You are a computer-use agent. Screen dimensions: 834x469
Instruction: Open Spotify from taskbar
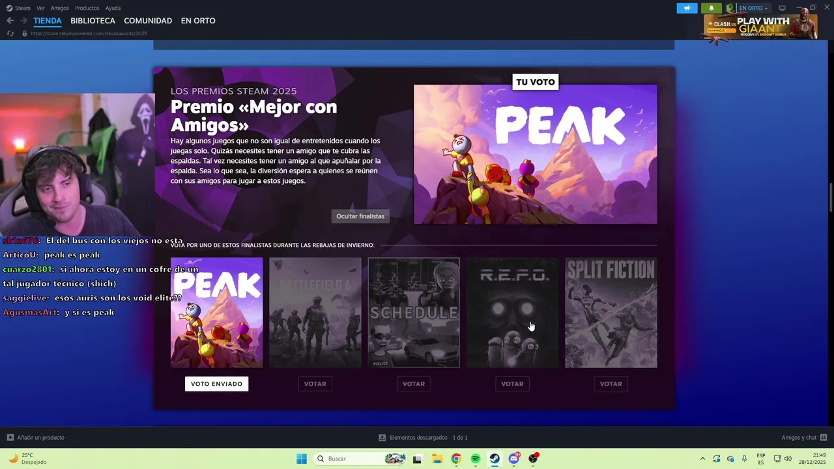pos(476,459)
